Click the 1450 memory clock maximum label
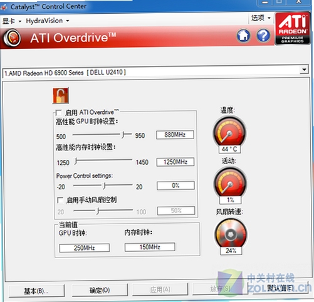Viewport: 314px width, 302px height. point(142,162)
